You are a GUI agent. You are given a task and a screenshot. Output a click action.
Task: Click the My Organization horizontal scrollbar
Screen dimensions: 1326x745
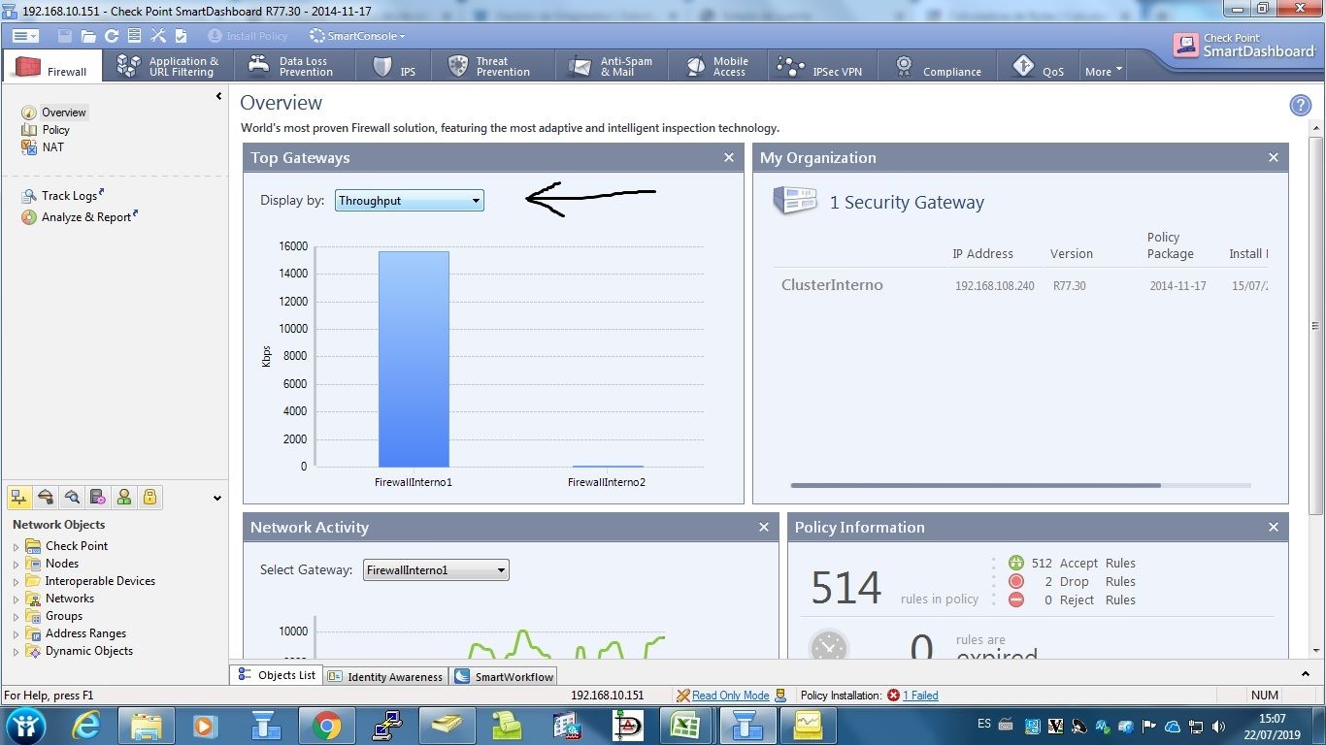[x=976, y=485]
